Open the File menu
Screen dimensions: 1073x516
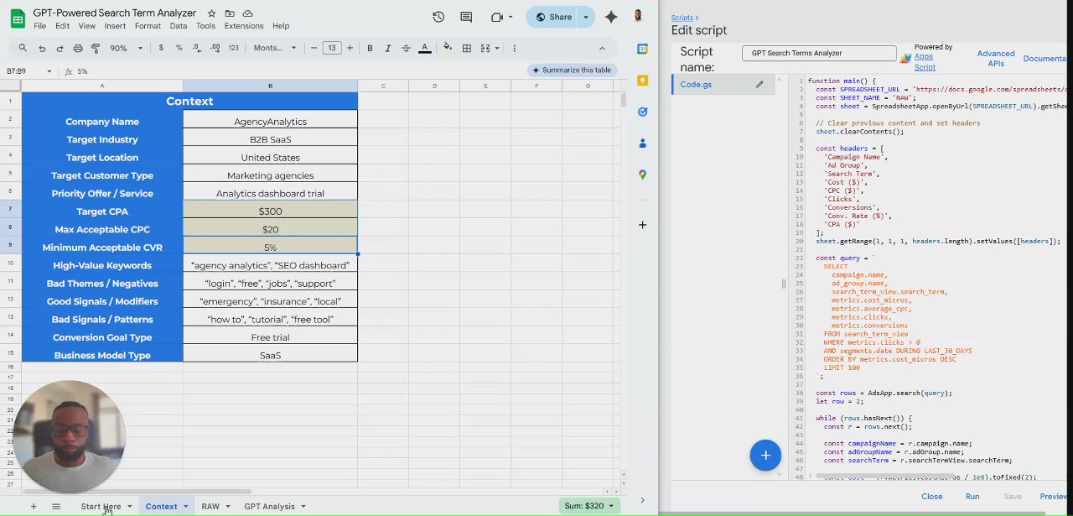[x=39, y=26]
